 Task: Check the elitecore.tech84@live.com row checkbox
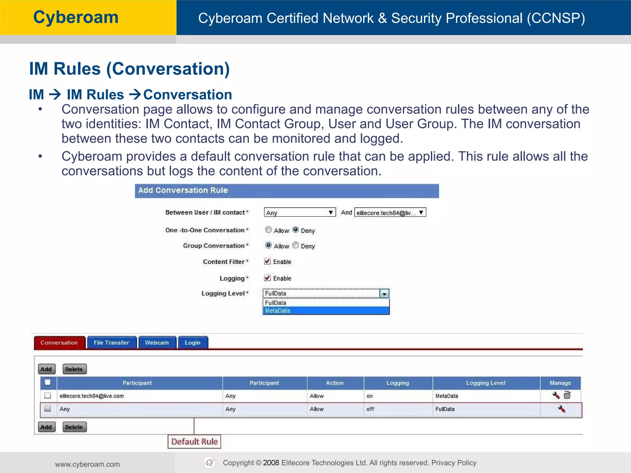click(x=48, y=395)
